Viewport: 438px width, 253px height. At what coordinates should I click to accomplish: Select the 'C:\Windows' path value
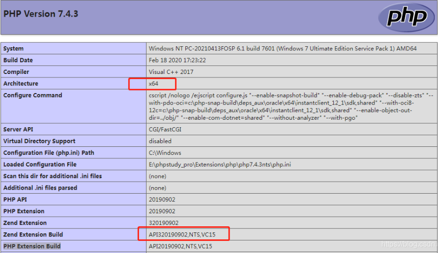pos(165,153)
